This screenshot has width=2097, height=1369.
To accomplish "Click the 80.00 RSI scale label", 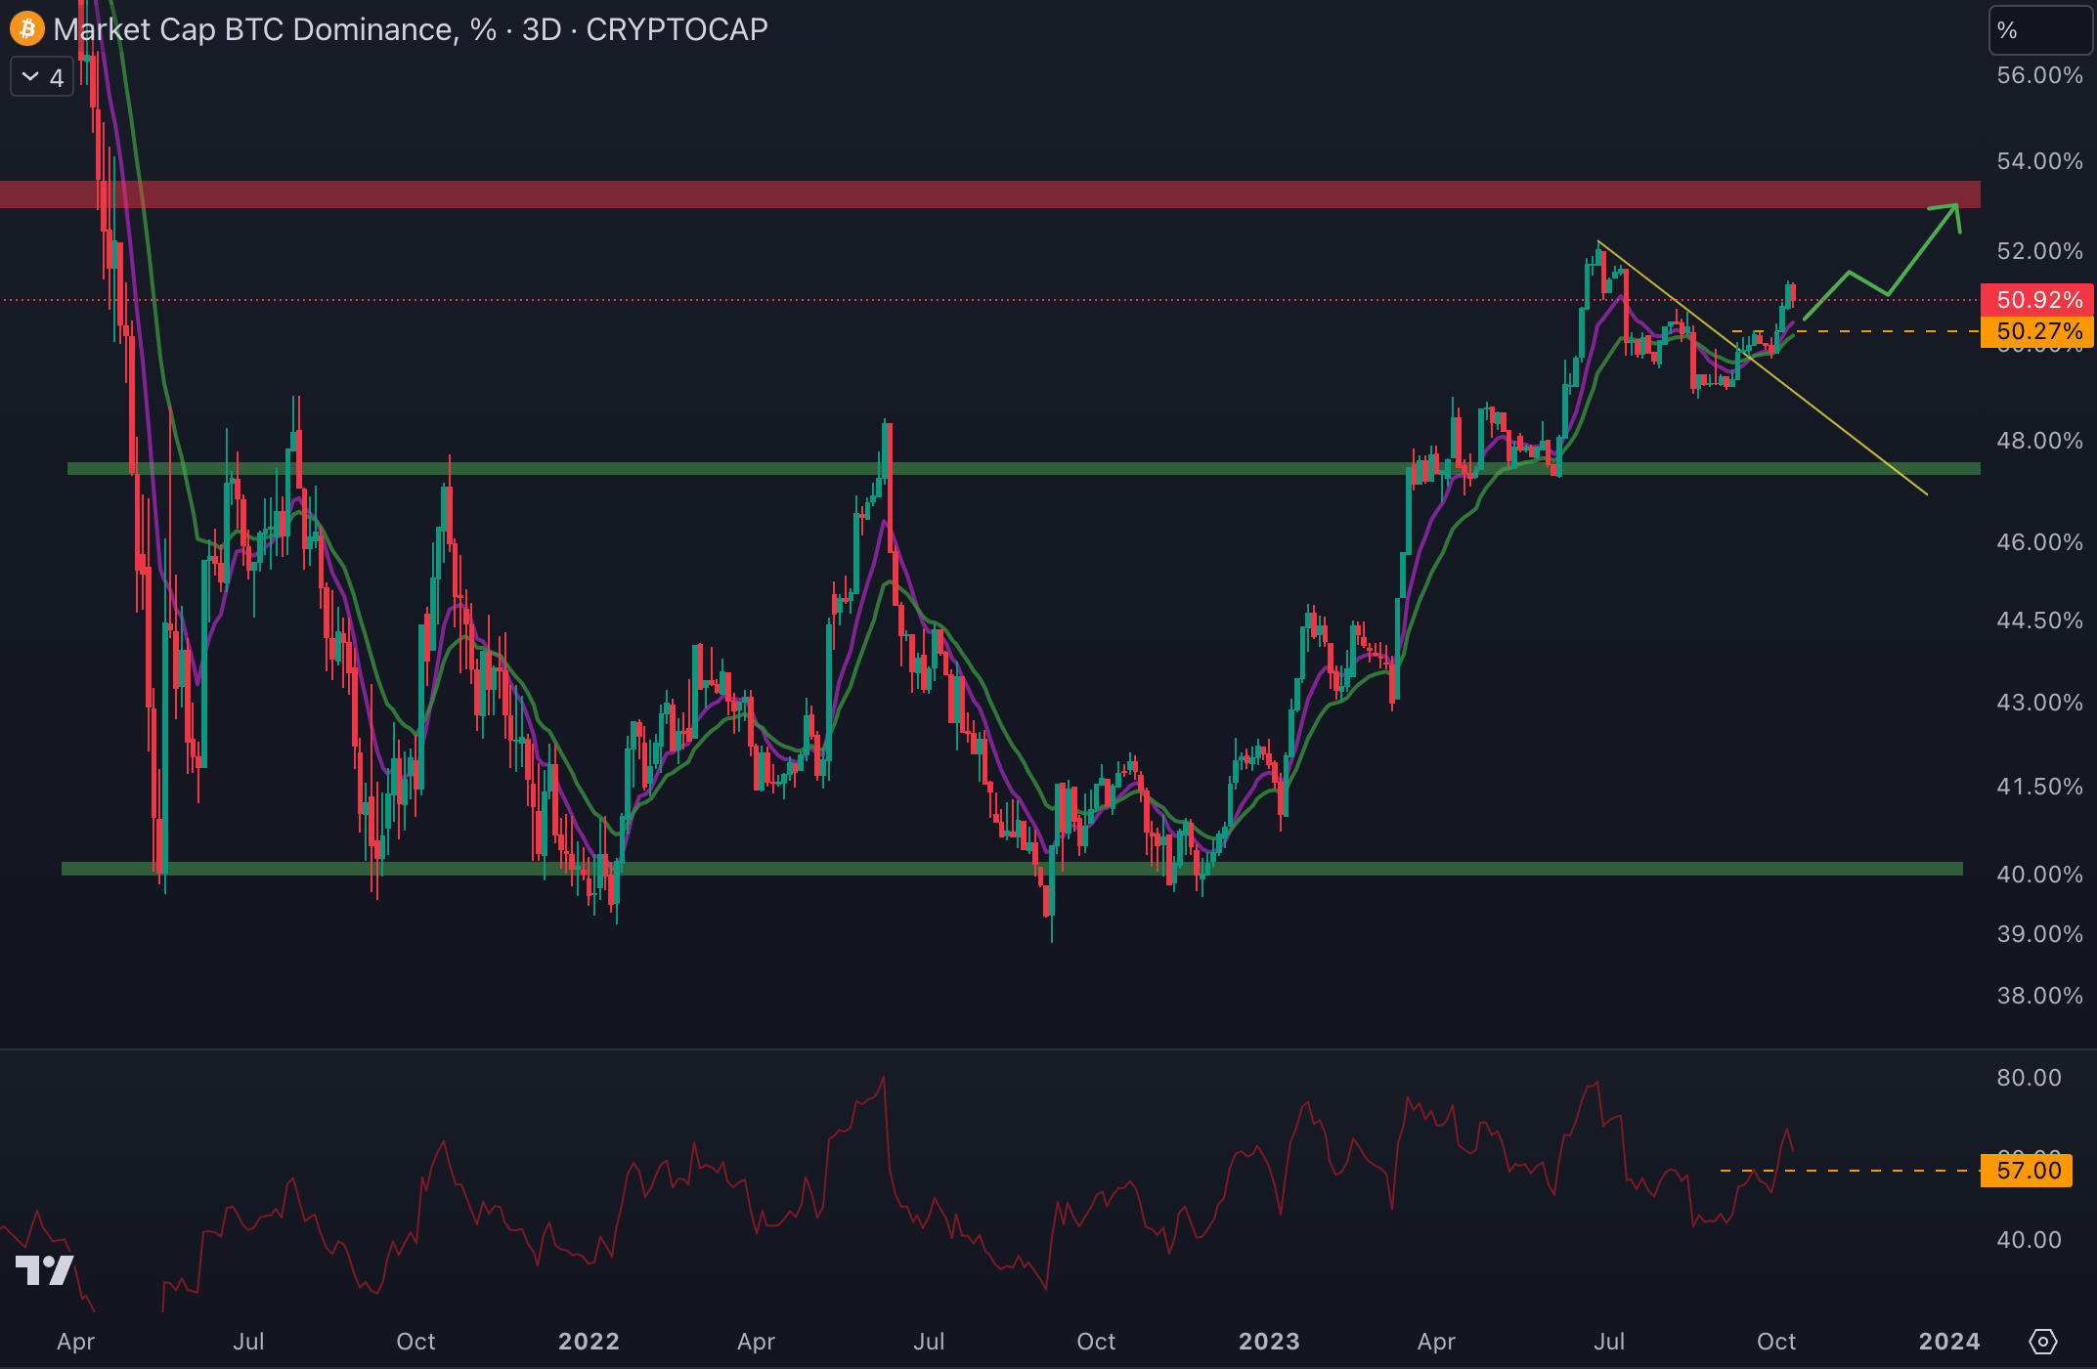I will [2029, 1078].
